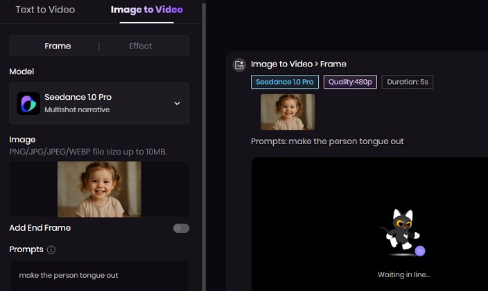Click the prompt text input field
Screen dimensions: 488x291
pyautogui.click(x=99, y=276)
